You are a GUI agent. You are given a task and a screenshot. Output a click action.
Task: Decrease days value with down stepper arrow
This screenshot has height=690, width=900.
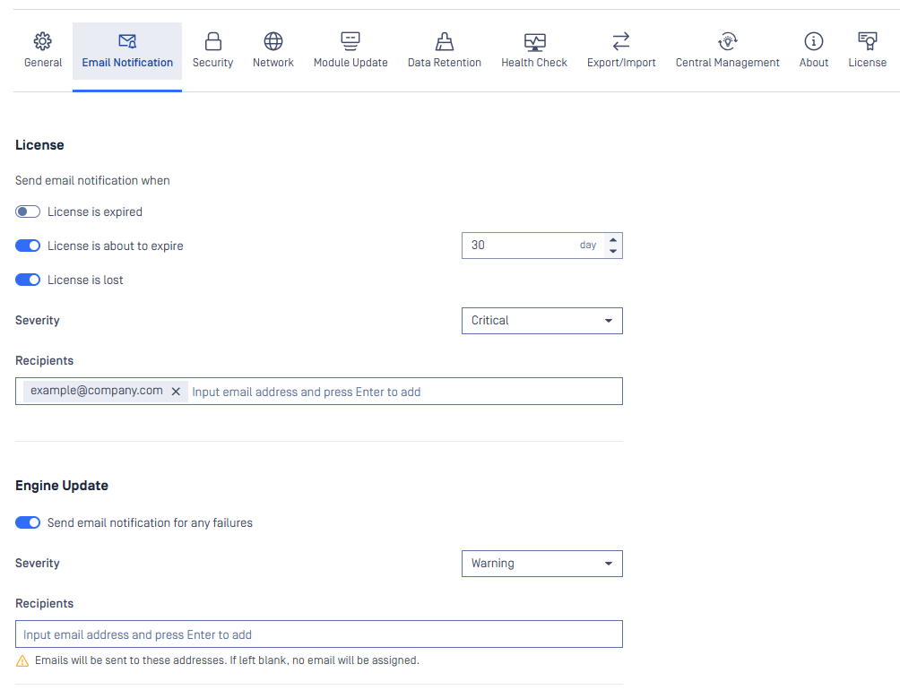pos(613,251)
